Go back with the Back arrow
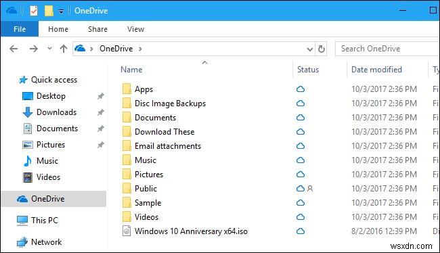The height and width of the screenshot is (253, 440). (x=14, y=49)
